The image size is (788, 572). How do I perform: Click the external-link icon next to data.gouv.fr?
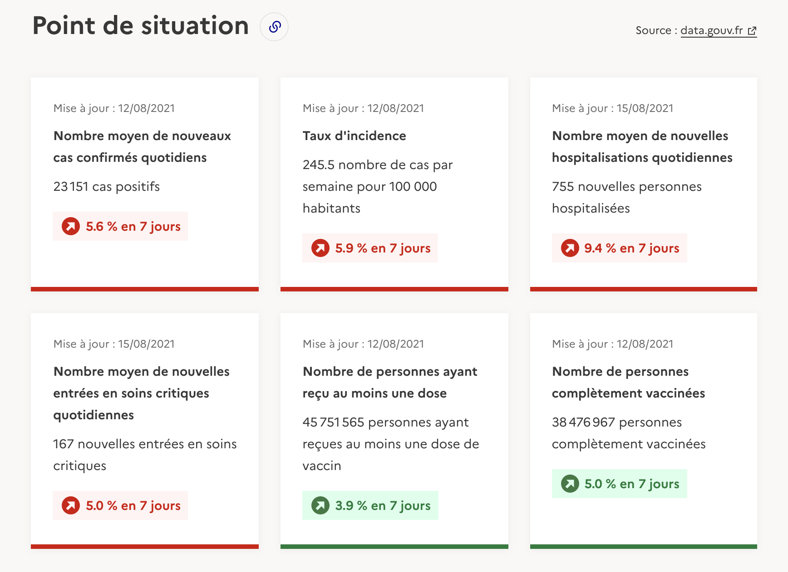tap(753, 31)
